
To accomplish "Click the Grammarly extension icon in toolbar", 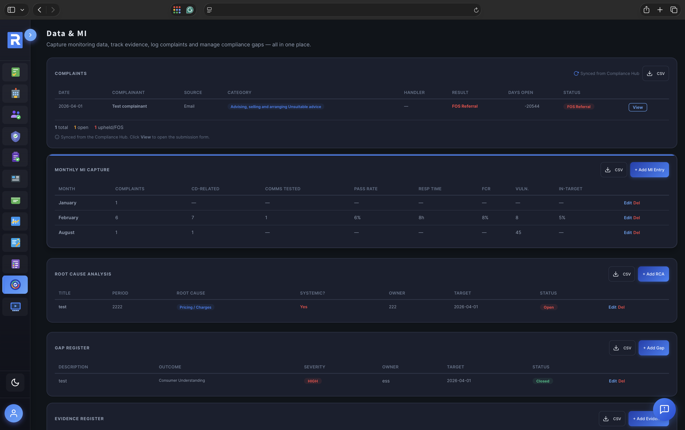I will pyautogui.click(x=190, y=10).
